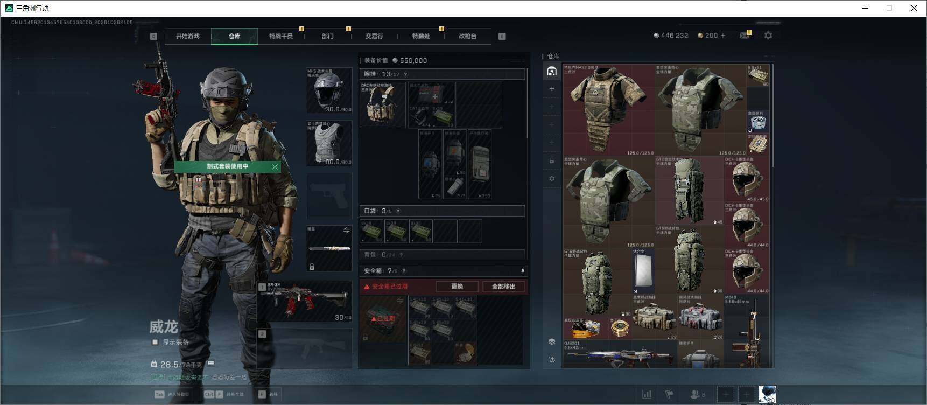Open the help icon next to 安全箱
Screen dimensions: 927x405
(404, 271)
